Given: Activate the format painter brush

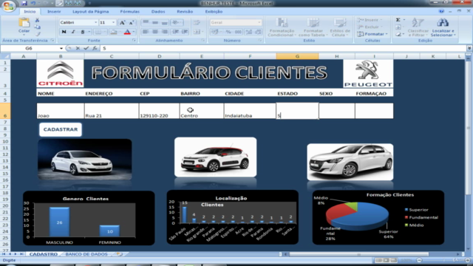Looking at the screenshot, I should [37, 34].
